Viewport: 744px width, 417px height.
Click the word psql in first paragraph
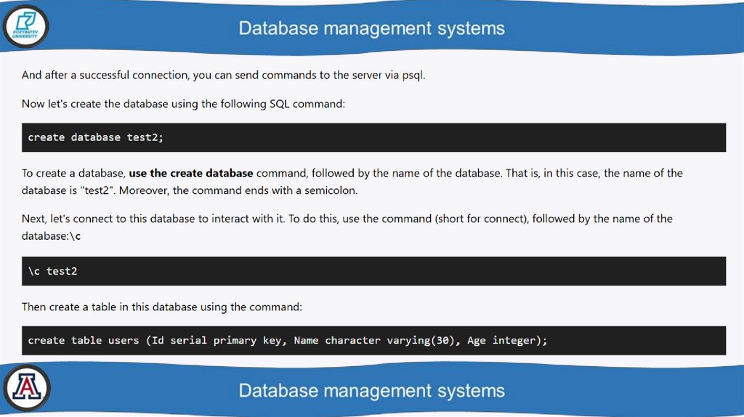pos(410,75)
